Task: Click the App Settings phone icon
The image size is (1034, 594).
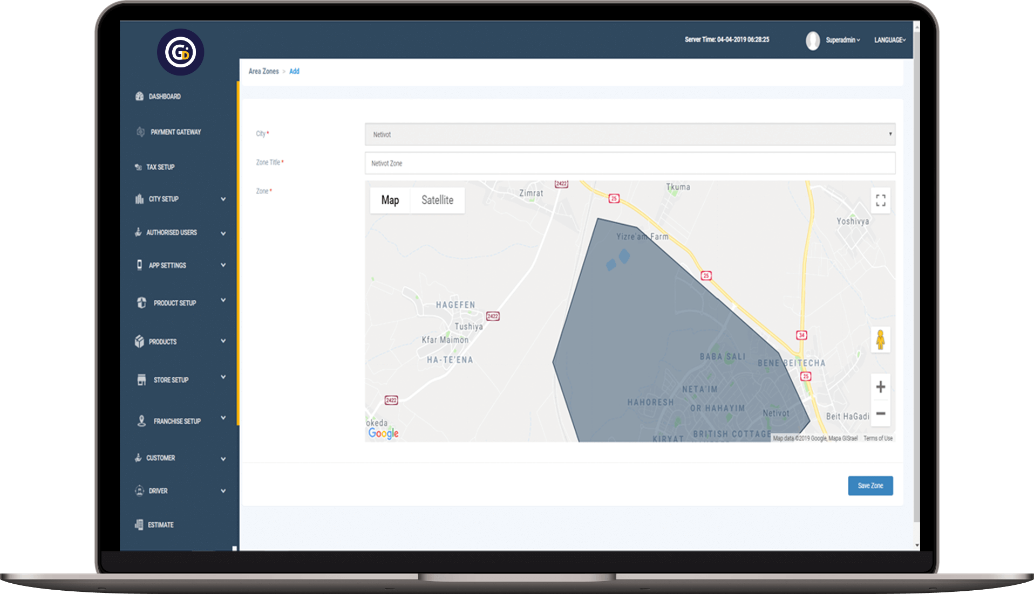Action: [x=139, y=265]
